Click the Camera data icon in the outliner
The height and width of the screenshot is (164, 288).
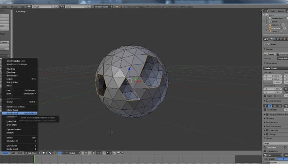(x=283, y=25)
